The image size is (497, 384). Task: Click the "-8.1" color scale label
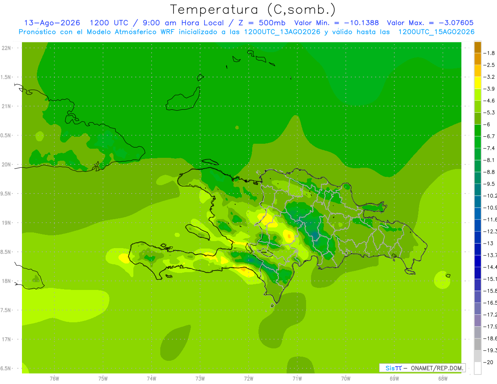coord(490,160)
